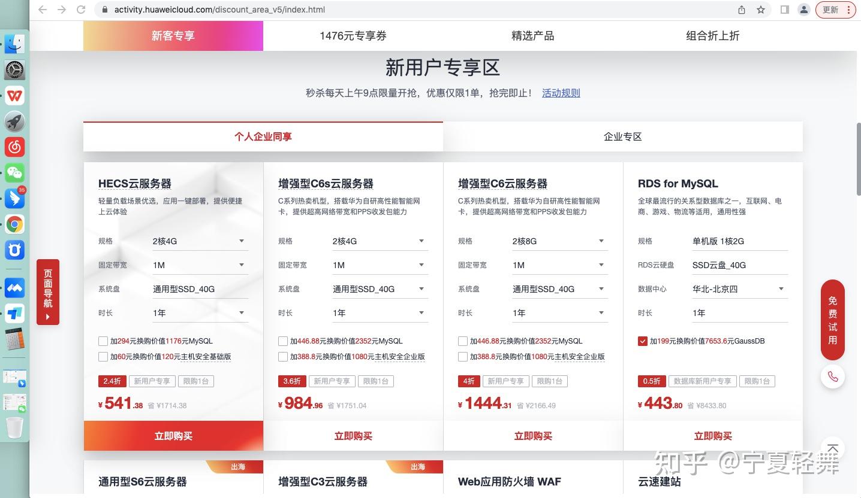Click the share icon in address bar
This screenshot has width=861, height=498.
point(742,10)
